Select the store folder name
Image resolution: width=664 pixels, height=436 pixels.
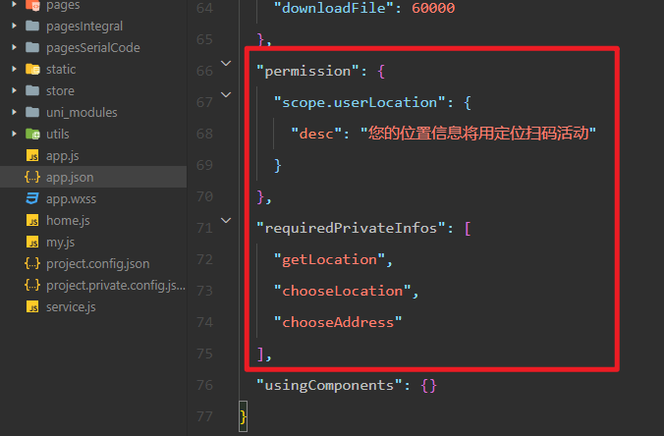coord(60,91)
